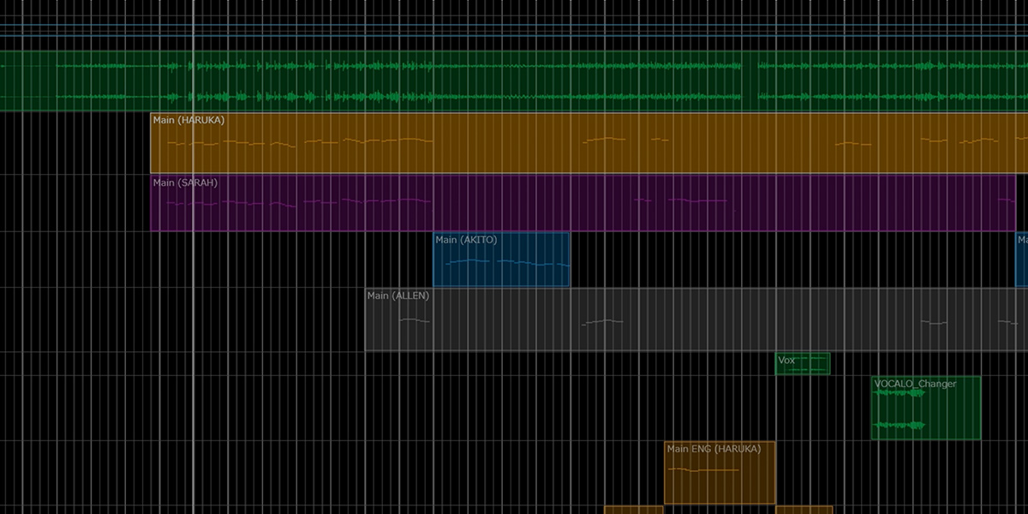Click the "Main (ALLEN)" clip name label
Screen dimensions: 1028x514
click(x=397, y=296)
